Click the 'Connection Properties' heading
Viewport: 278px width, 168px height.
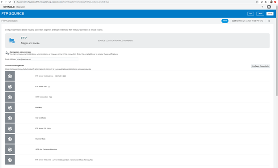(14, 66)
